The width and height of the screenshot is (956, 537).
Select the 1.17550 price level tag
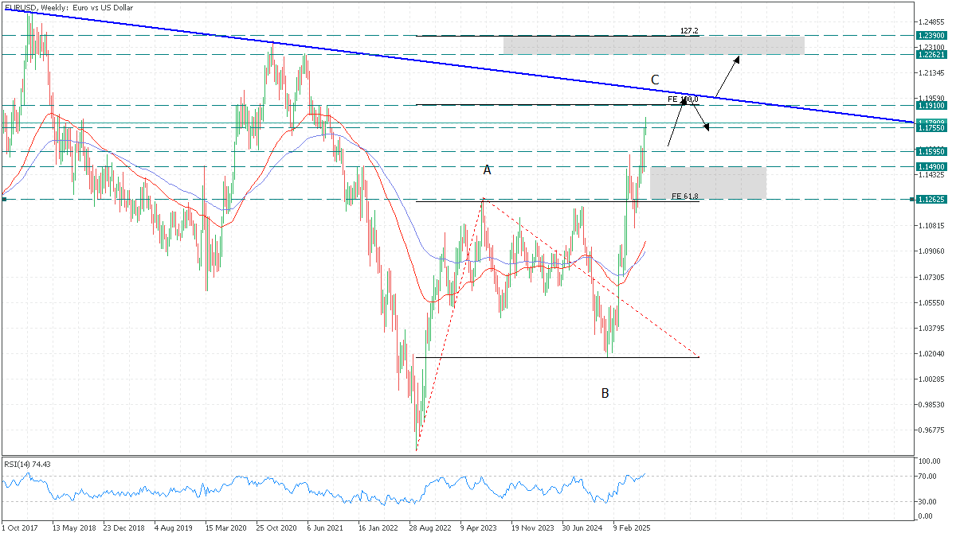(x=931, y=127)
